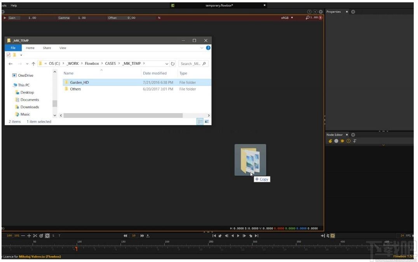Click the T button in timeline toolbar
The height and width of the screenshot is (262, 418).
click(x=59, y=236)
